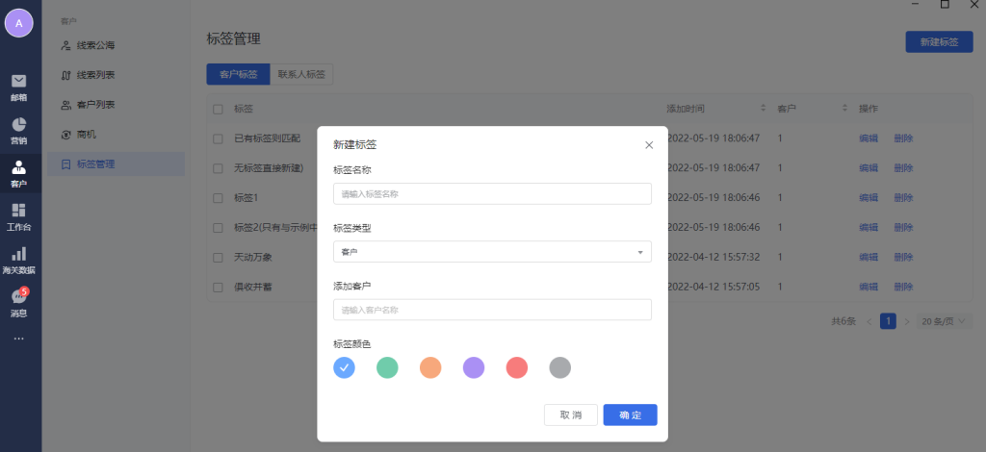Toggle the select-all checkbox in table header
986x452 pixels.
[x=218, y=109]
